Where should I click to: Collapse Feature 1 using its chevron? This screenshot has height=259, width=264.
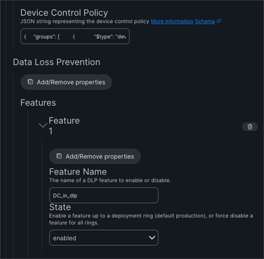(43, 126)
